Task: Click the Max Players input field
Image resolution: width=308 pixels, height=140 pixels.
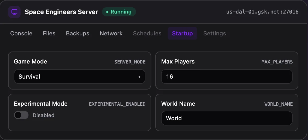Action: point(227,77)
